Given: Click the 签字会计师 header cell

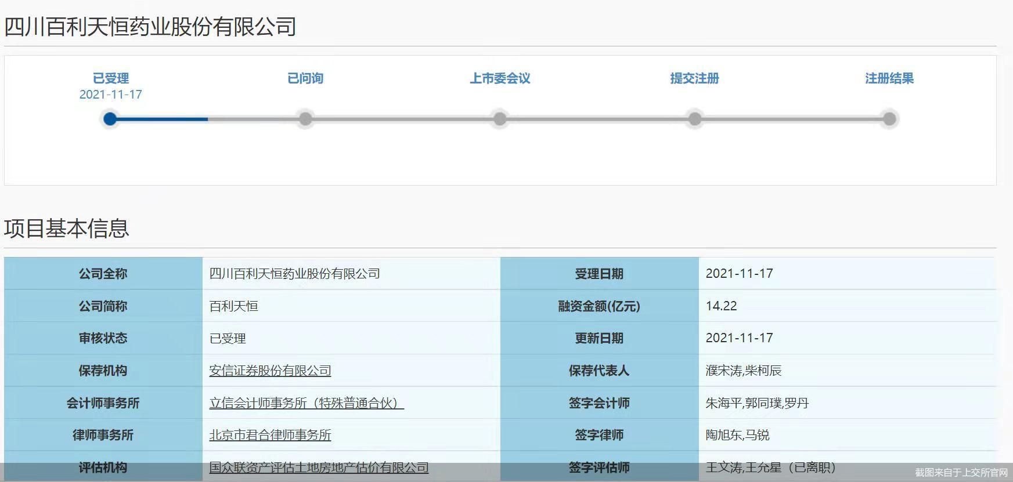Looking at the screenshot, I should 599,403.
